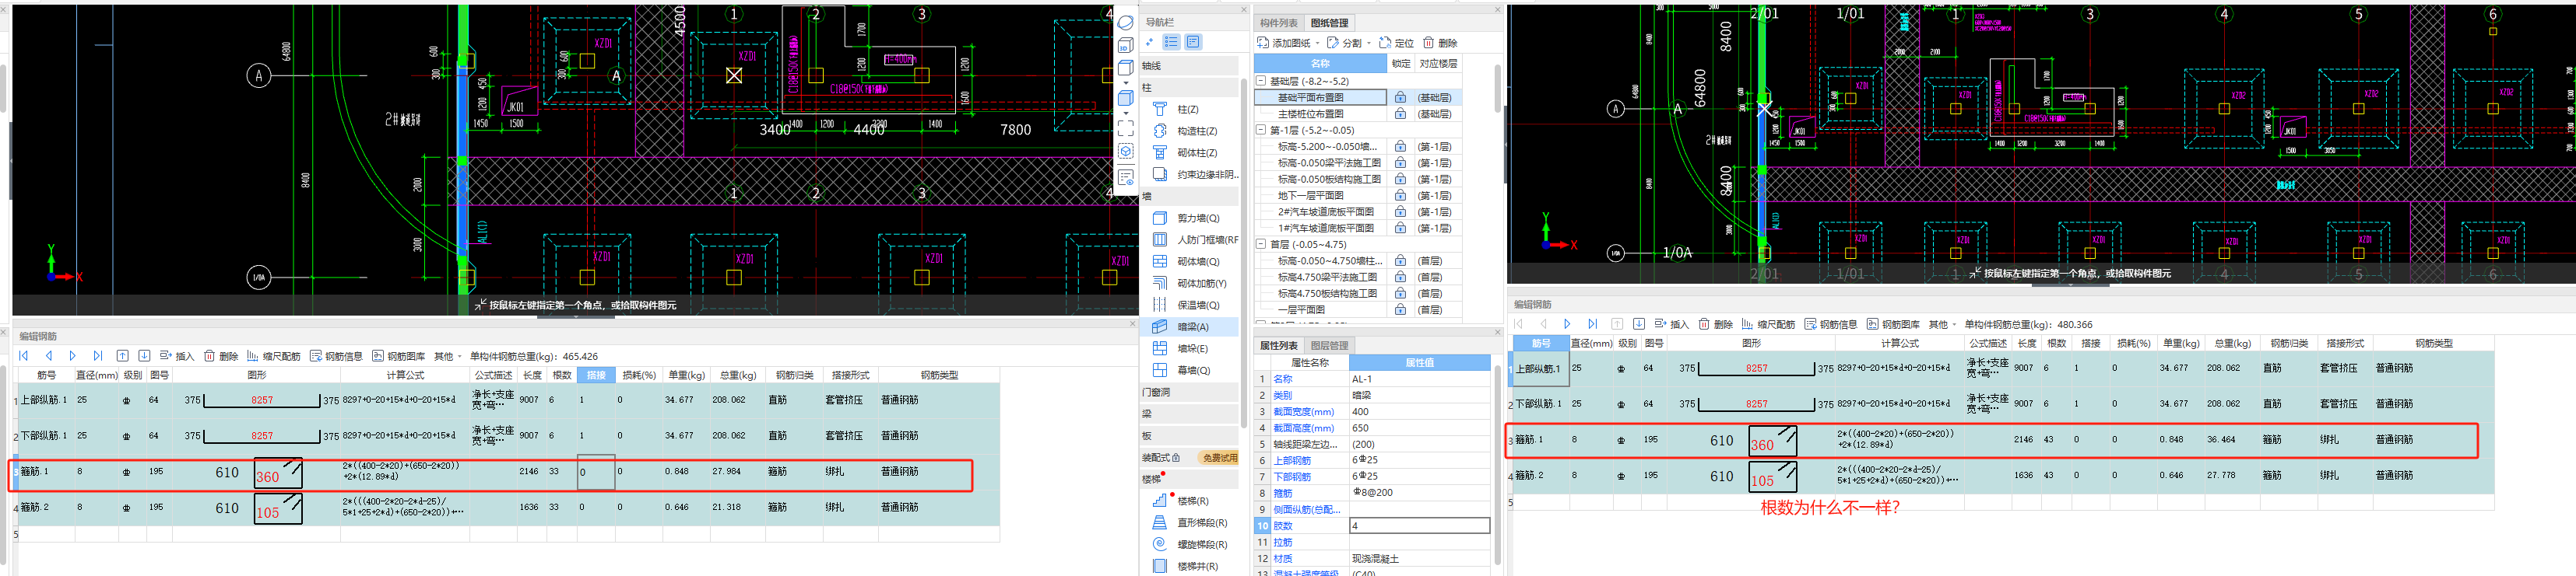
Task: Collapse 基础层 (-8.2~-5.2) tree node
Action: pos(1261,81)
